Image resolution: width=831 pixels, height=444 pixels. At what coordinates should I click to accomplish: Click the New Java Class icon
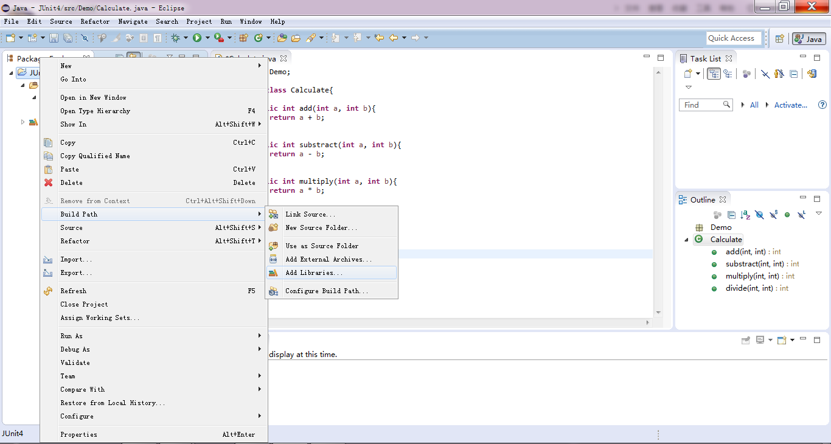[x=258, y=38]
